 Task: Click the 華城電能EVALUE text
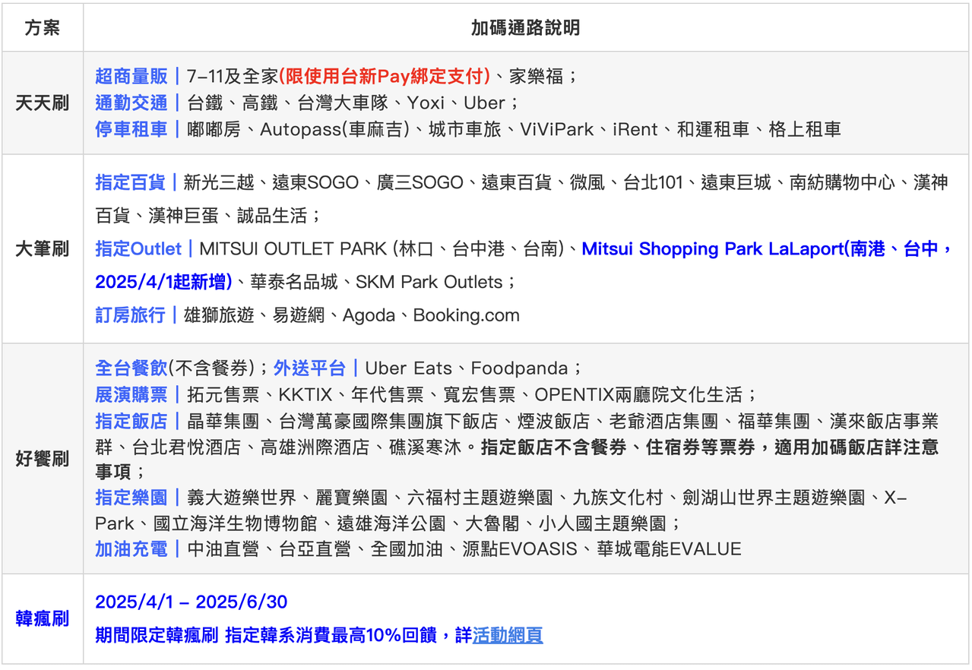pyautogui.click(x=669, y=548)
